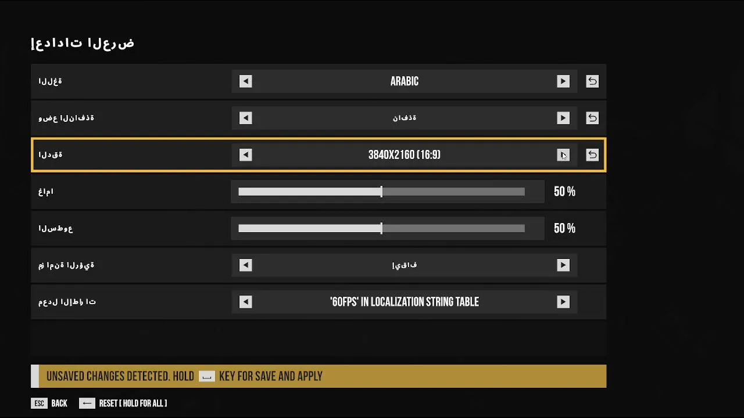Select previous resolution before 3840x2160
744x418 pixels.
pos(245,155)
